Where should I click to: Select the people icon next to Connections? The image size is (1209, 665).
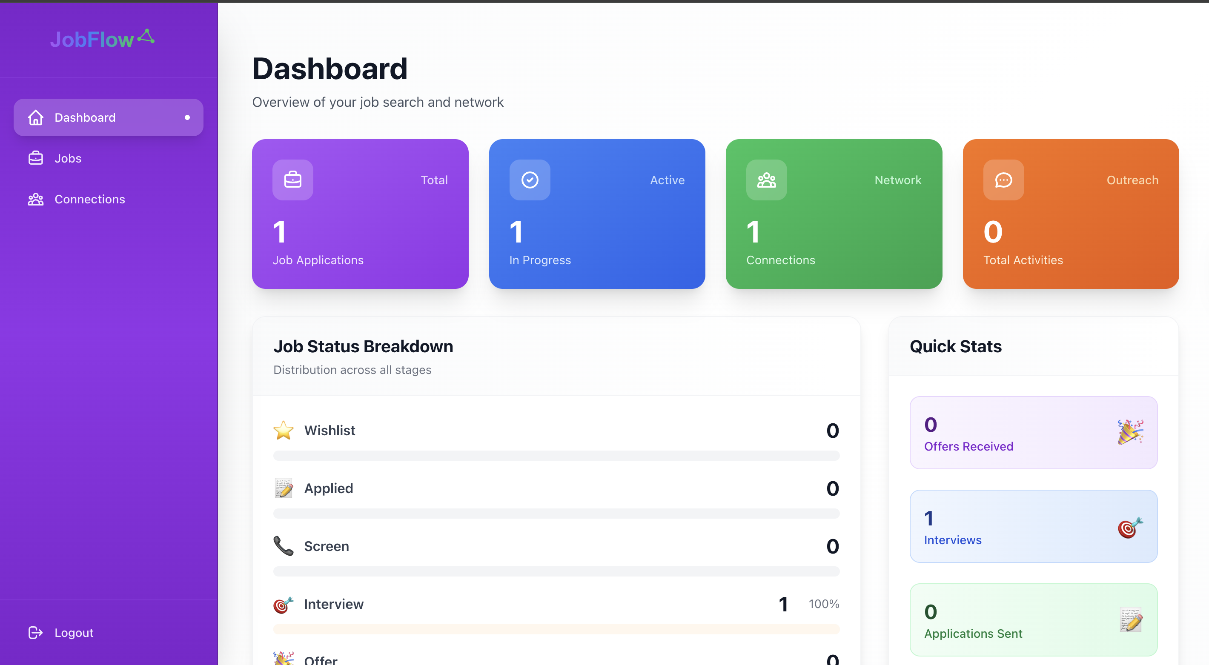[36, 199]
